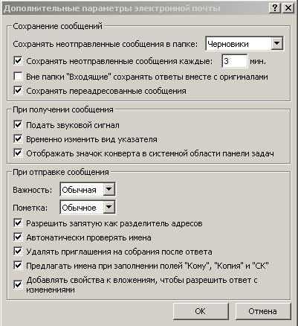Enable 'Вне папки Входящие' checkbox
Viewport: 298px width, 326px height.
(x=18, y=77)
